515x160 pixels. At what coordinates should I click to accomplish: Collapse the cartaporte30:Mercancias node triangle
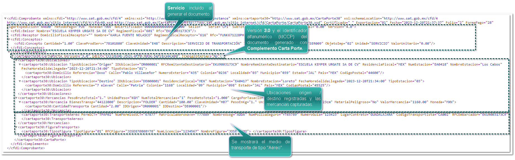[16, 98]
